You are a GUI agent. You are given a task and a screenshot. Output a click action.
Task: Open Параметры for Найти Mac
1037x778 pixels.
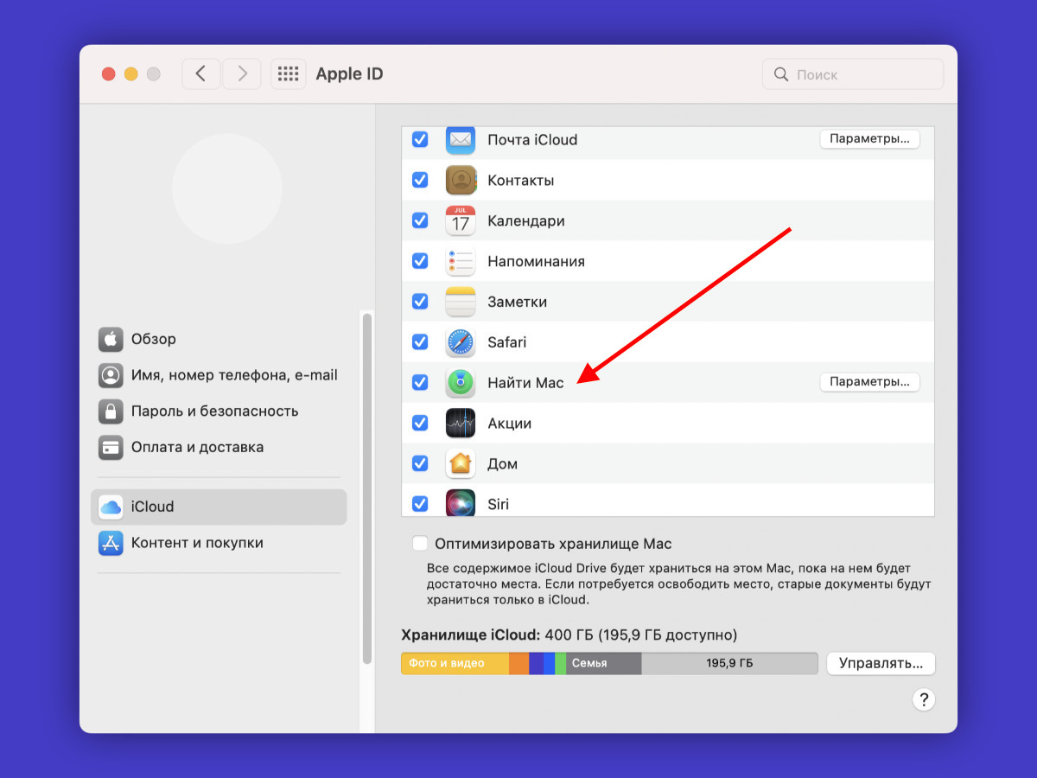(869, 382)
